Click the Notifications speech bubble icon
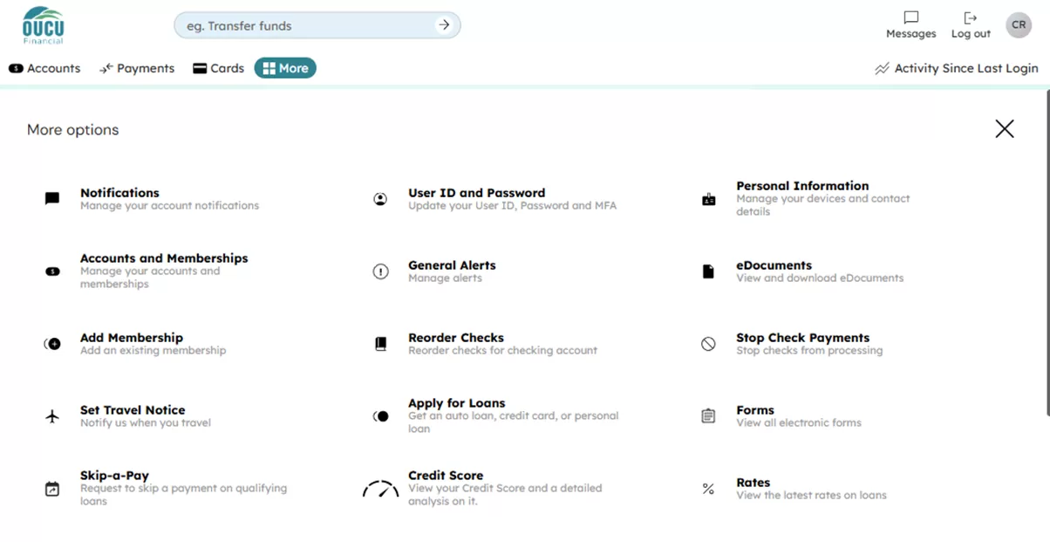This screenshot has width=1050, height=542. point(52,199)
